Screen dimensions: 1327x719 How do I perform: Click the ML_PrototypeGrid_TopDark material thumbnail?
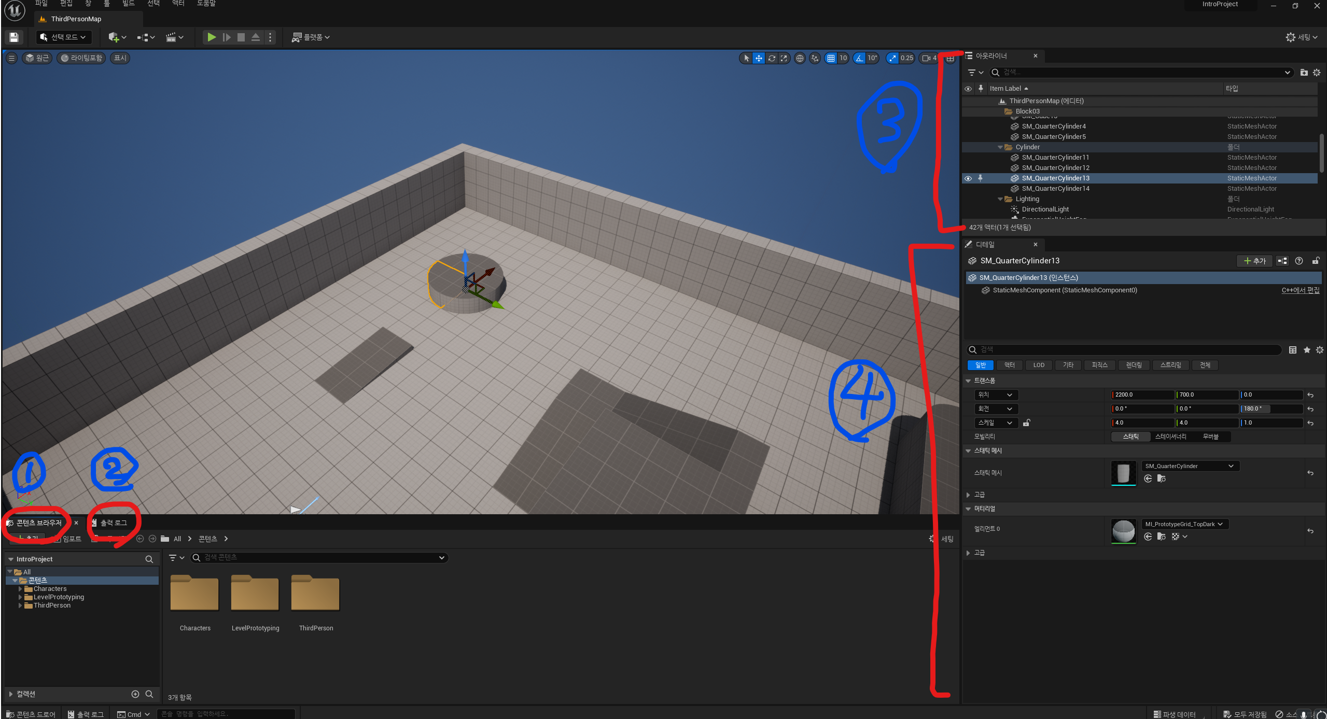pyautogui.click(x=1123, y=531)
